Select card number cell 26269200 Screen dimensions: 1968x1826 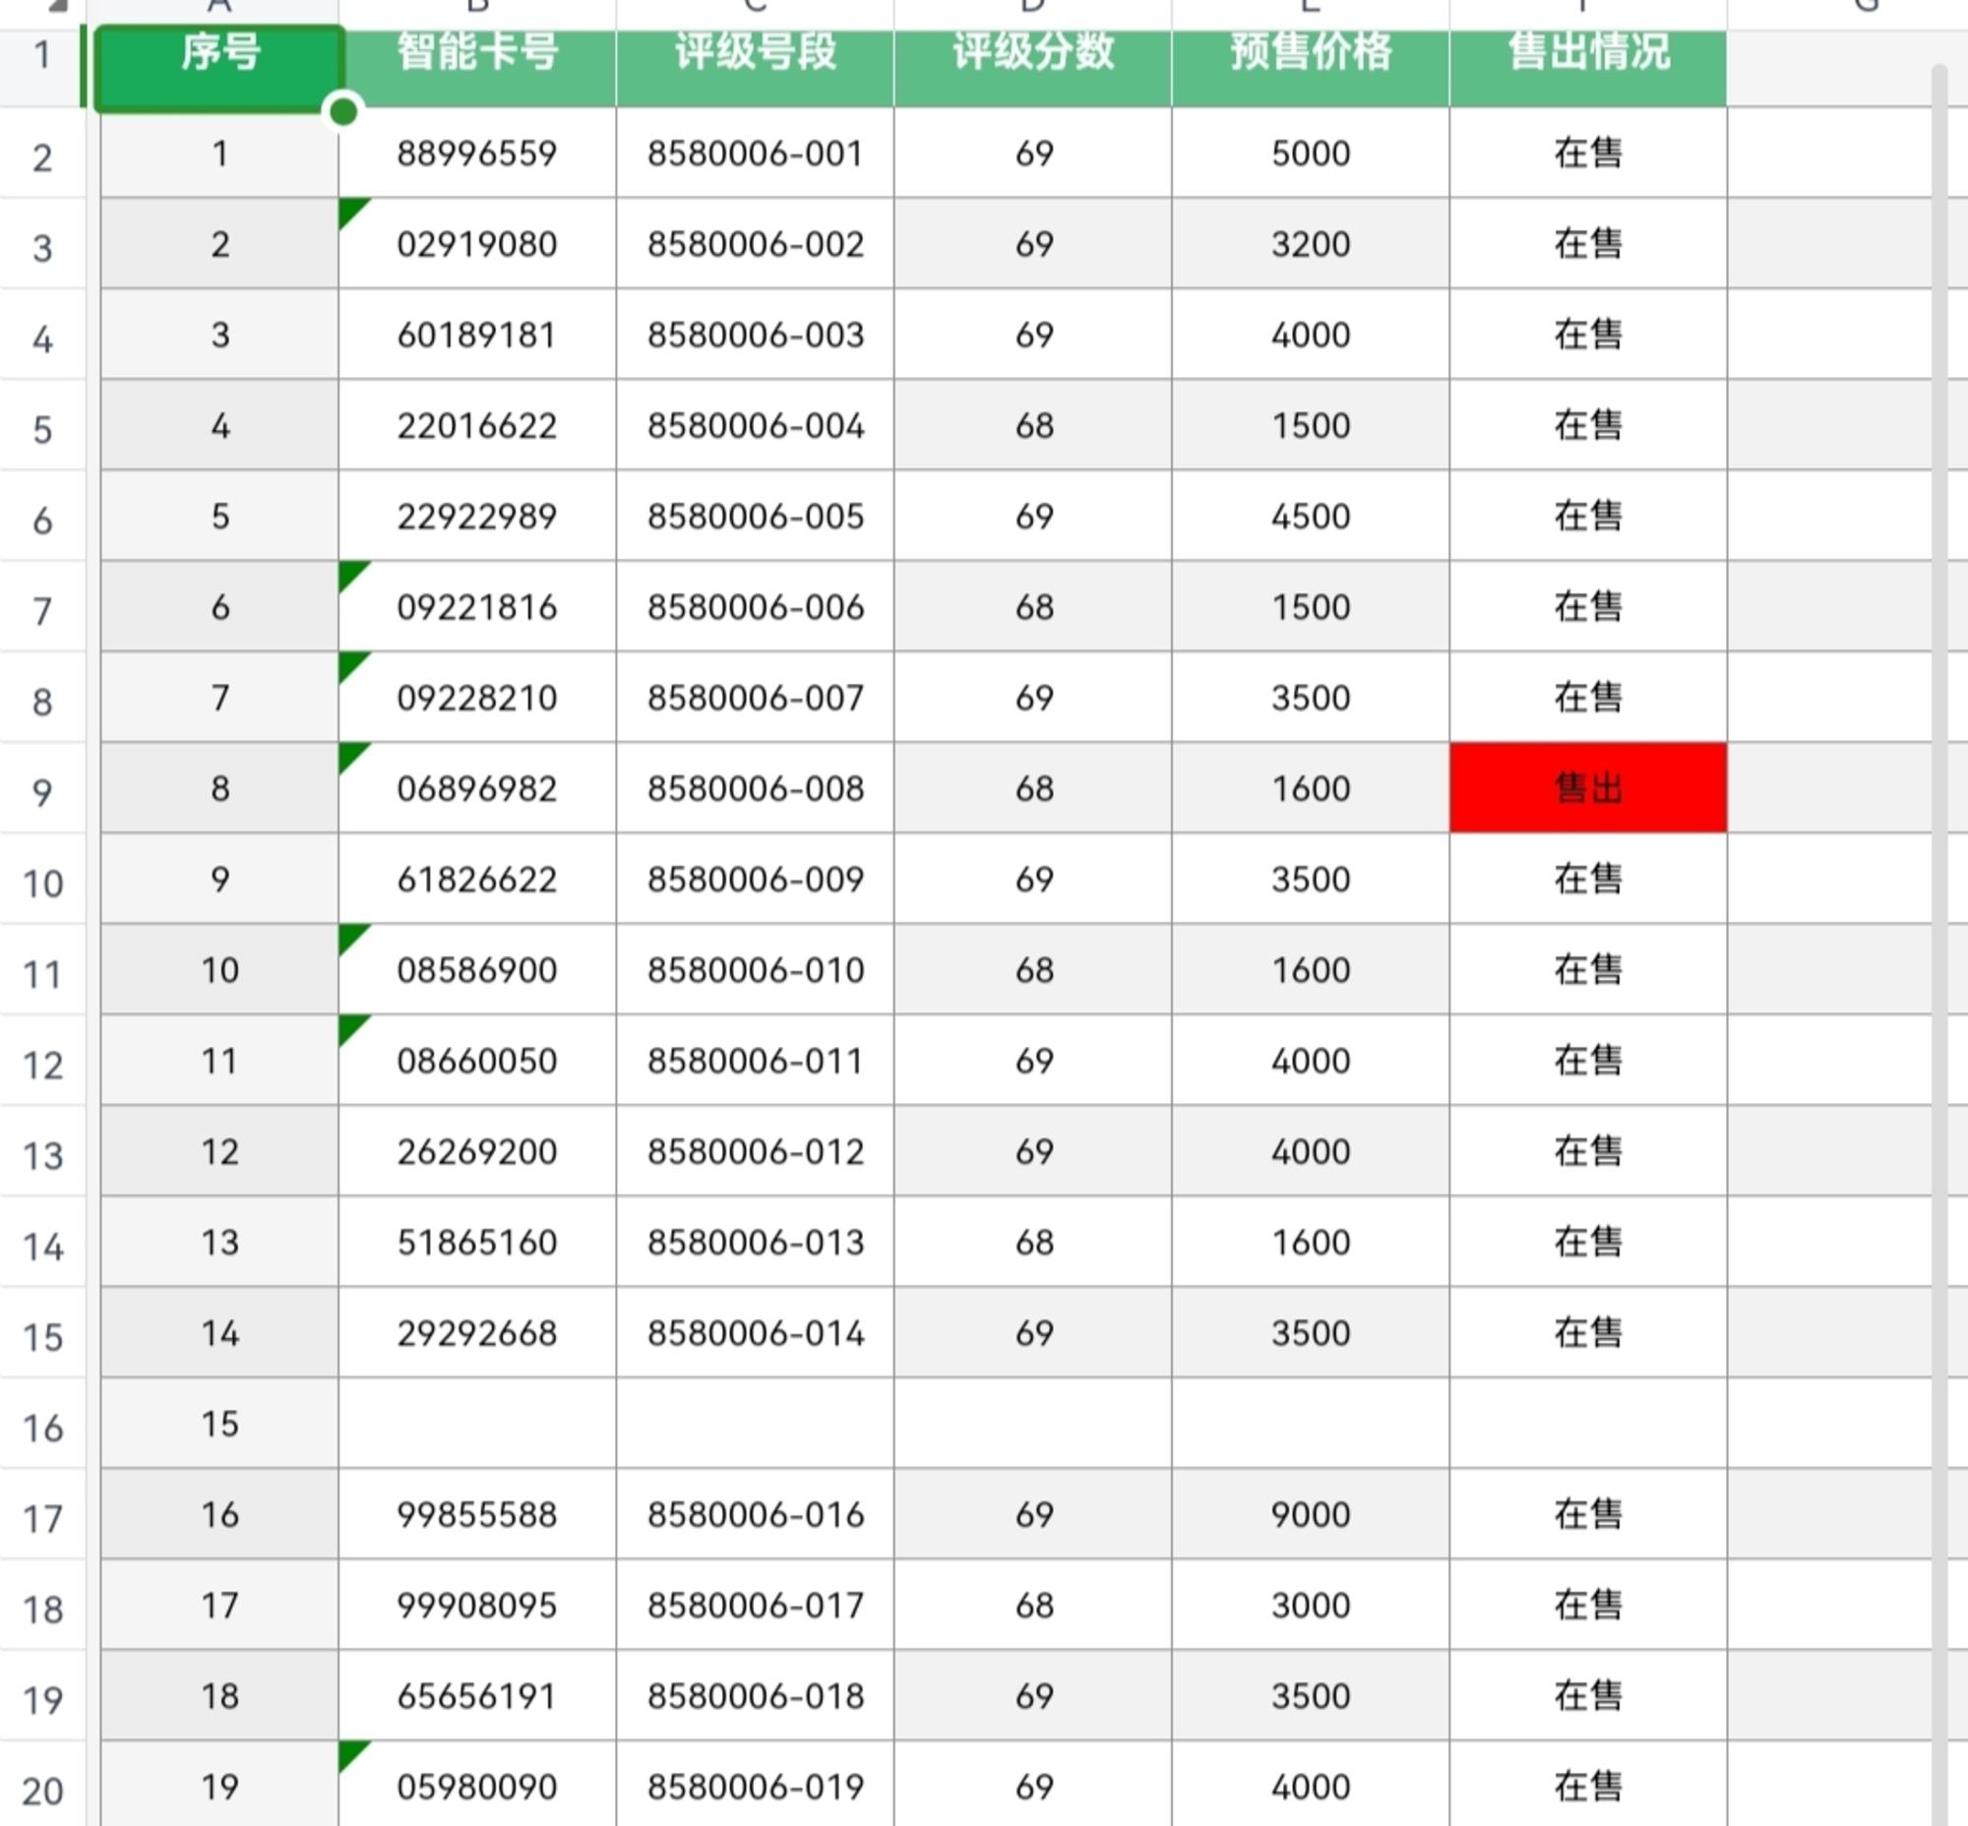(477, 1151)
